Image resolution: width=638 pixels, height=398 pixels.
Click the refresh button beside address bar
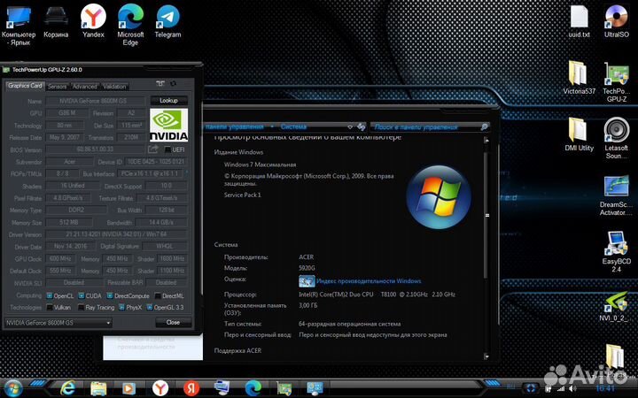[361, 127]
